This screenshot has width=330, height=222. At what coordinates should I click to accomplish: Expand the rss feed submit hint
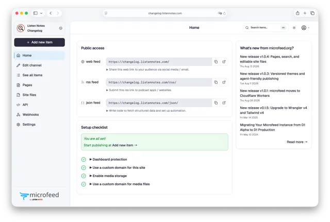(139, 90)
